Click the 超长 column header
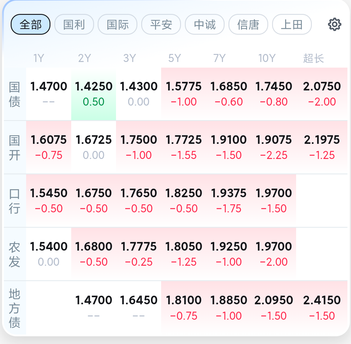 [314, 58]
